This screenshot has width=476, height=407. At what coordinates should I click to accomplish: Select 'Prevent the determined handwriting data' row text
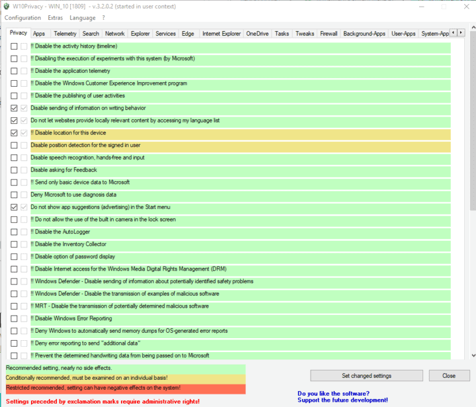(x=120, y=355)
